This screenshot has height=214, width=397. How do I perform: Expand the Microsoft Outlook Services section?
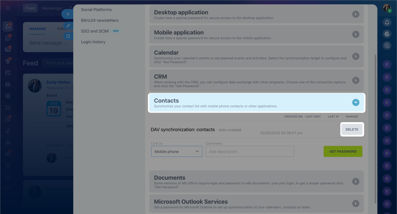click(355, 203)
